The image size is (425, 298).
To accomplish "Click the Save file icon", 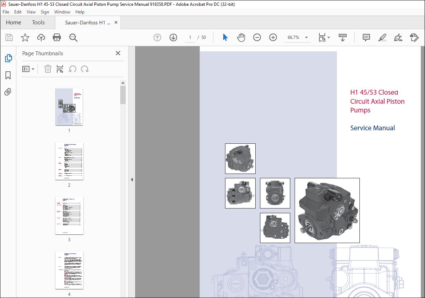I will [x=9, y=37].
